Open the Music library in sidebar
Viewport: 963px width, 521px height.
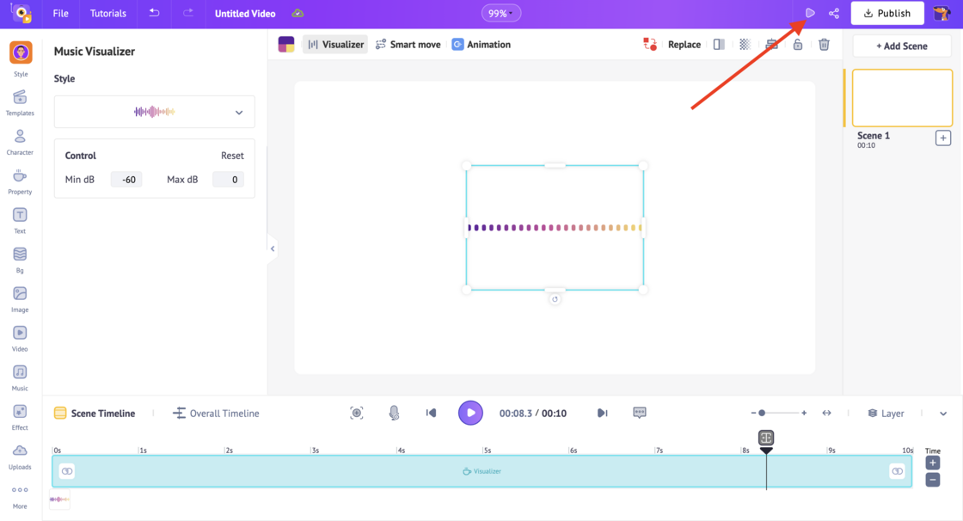click(20, 377)
